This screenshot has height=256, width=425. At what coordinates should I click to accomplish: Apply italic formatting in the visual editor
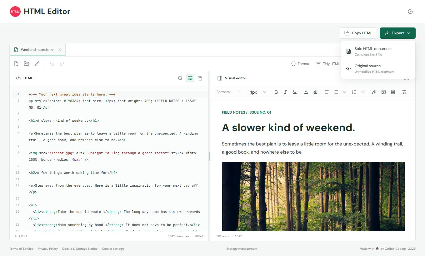click(x=285, y=92)
